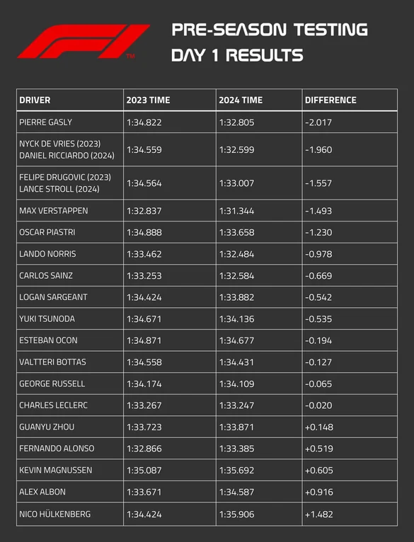The width and height of the screenshot is (414, 542).
Task: Click Max Verstappen's 2024 time 1:31.344
Action: pyautogui.click(x=236, y=211)
